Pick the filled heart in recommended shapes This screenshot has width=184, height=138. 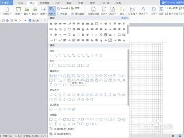pos(105,24)
